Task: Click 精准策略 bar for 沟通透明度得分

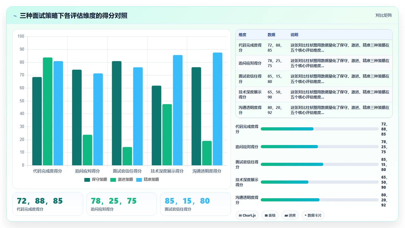Action: pyautogui.click(x=218, y=109)
